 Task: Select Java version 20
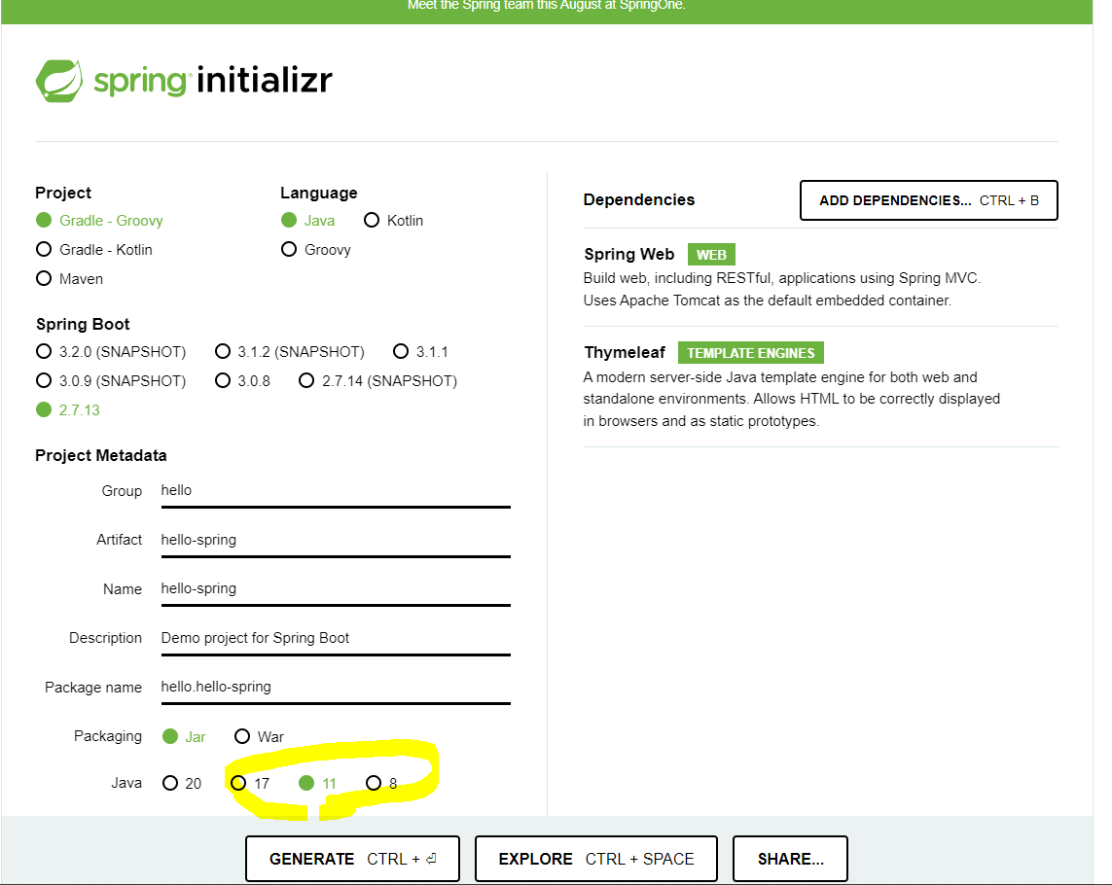click(182, 783)
